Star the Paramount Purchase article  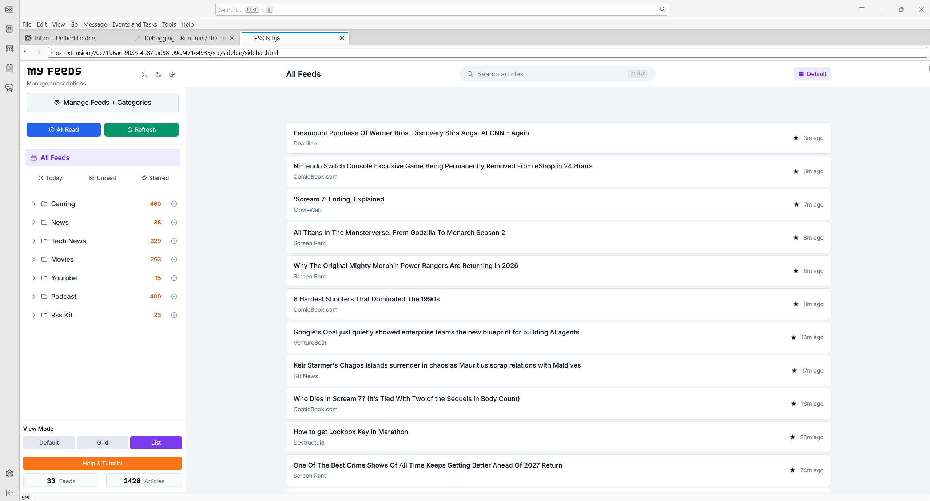(x=796, y=138)
